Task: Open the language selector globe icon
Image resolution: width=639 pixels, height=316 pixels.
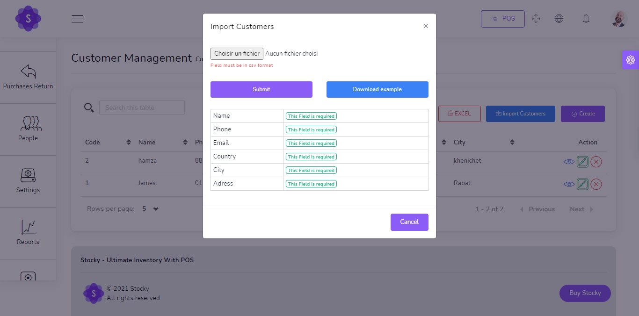Action: [x=559, y=19]
